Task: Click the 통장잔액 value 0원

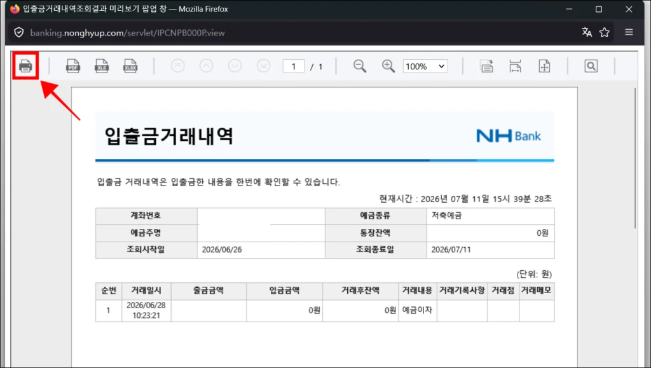Action: pyautogui.click(x=542, y=233)
